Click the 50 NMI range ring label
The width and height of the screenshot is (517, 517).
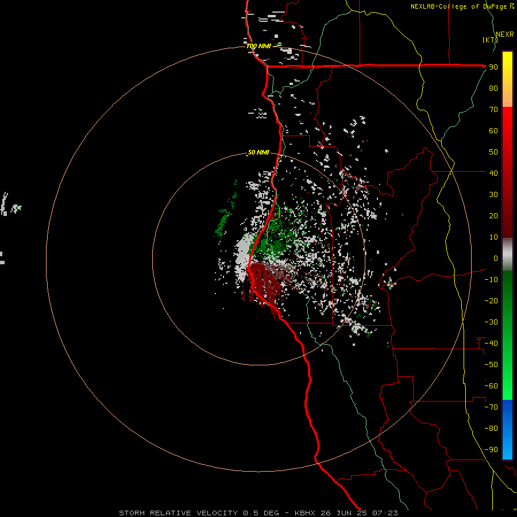click(x=258, y=152)
